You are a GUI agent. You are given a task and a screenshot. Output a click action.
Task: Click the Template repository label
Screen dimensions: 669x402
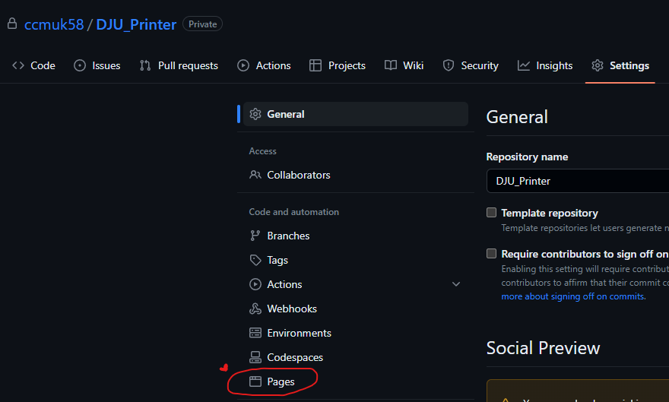550,213
